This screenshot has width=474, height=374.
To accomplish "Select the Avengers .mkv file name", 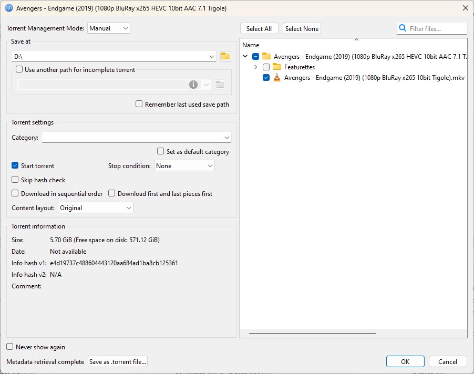I will (374, 78).
